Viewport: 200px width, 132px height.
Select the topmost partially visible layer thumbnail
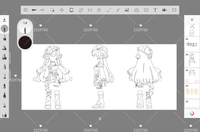pos(192,30)
